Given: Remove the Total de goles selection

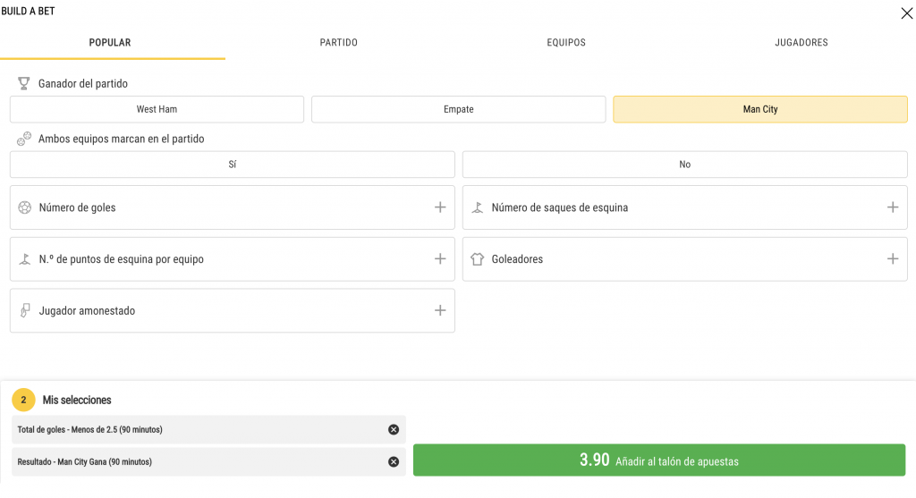Looking at the screenshot, I should tap(394, 430).
